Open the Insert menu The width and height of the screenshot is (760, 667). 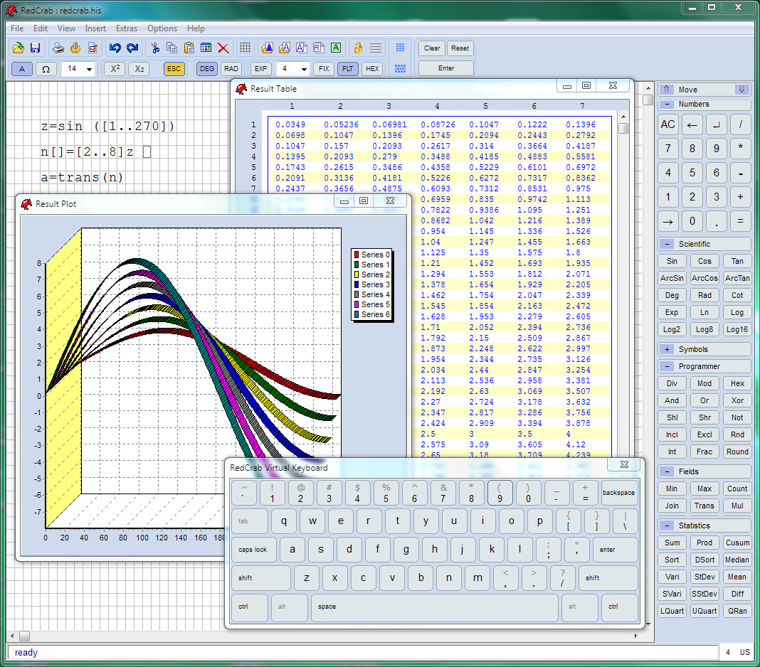pos(95,28)
